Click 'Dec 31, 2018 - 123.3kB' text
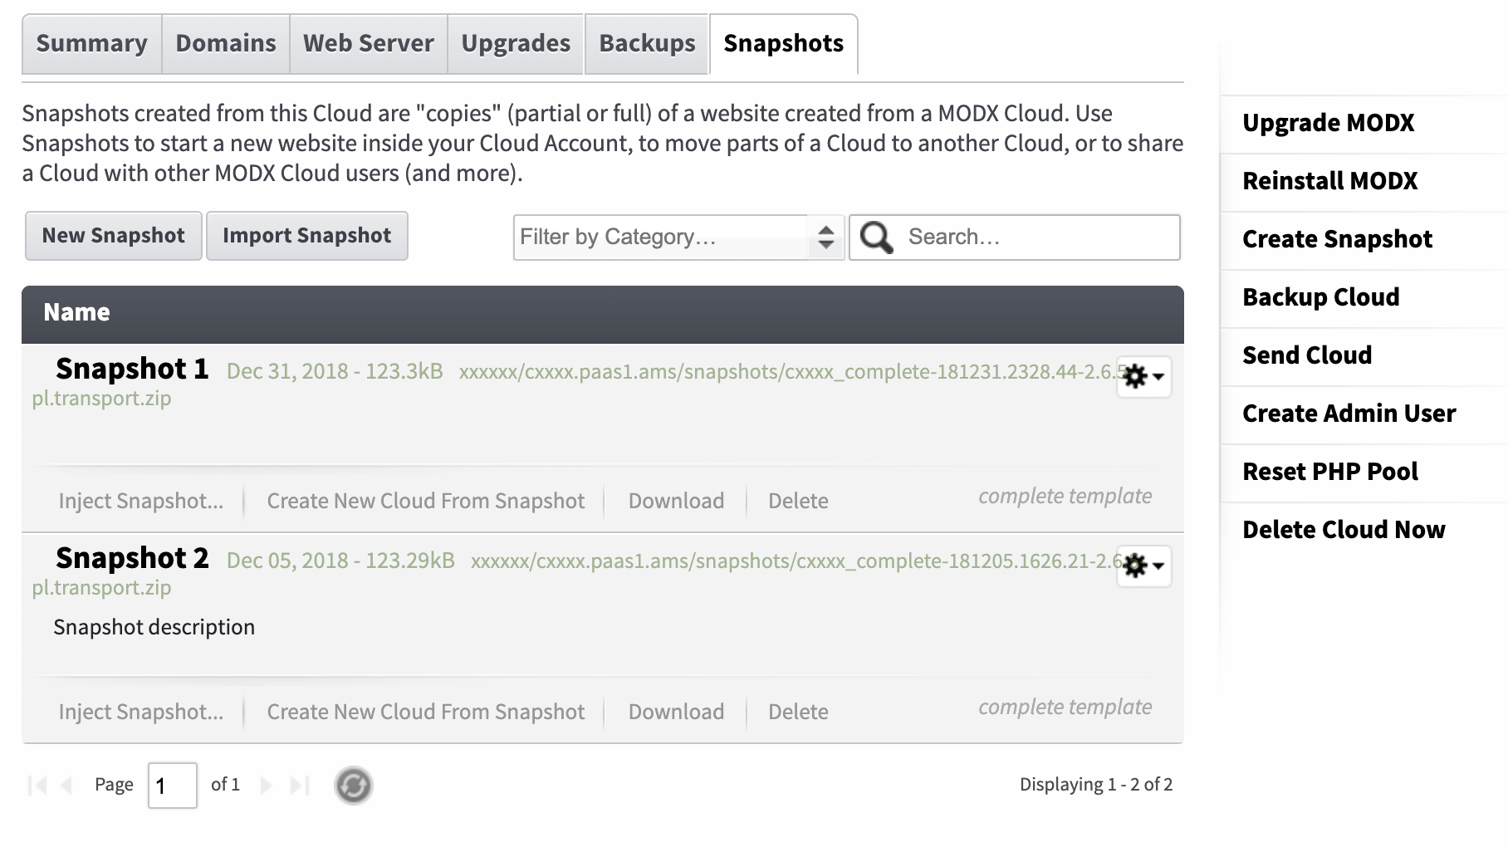The height and width of the screenshot is (852, 1508). pos(335,371)
